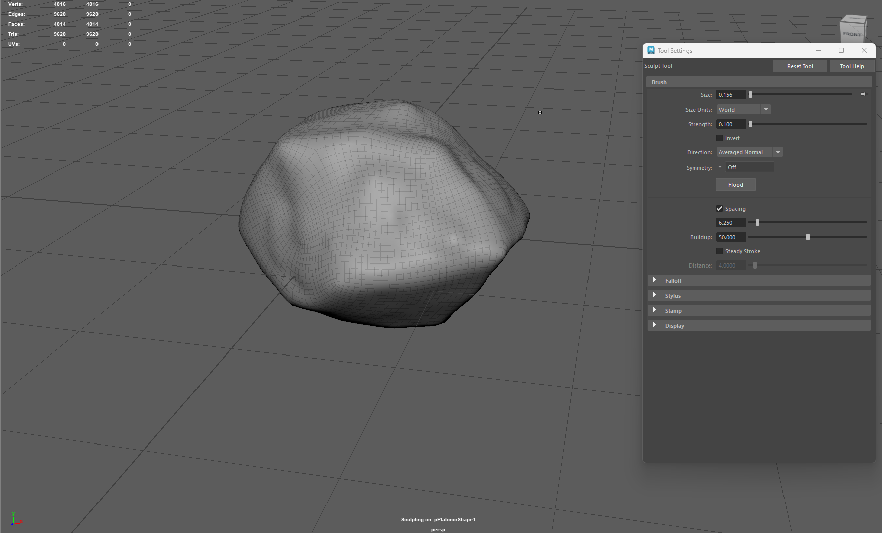This screenshot has width=882, height=533.
Task: Enable Steady Stroke checkbox
Action: pos(719,251)
